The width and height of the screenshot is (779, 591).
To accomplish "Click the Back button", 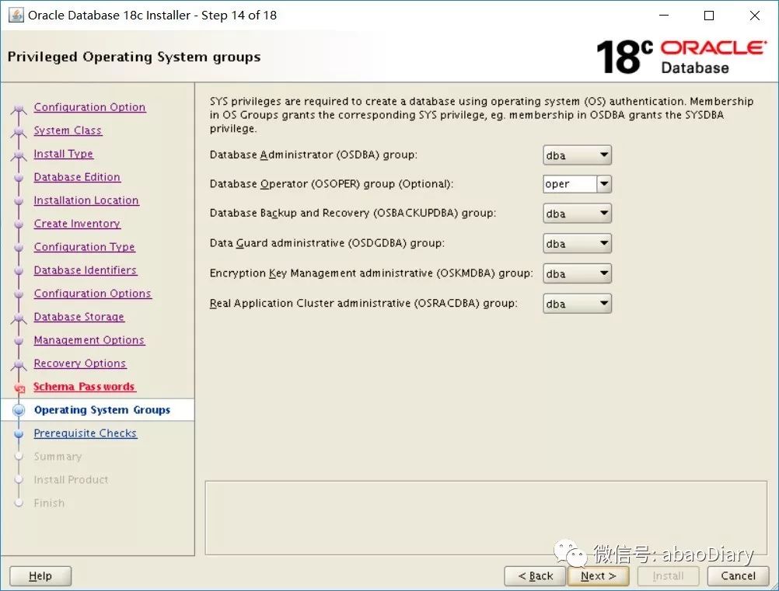I will (535, 576).
